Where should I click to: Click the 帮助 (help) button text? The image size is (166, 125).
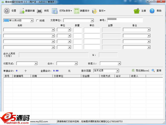tap(159, 11)
